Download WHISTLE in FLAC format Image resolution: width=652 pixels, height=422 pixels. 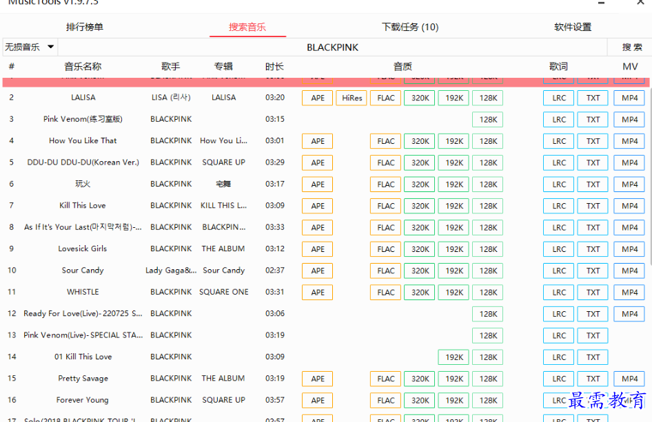pos(385,293)
